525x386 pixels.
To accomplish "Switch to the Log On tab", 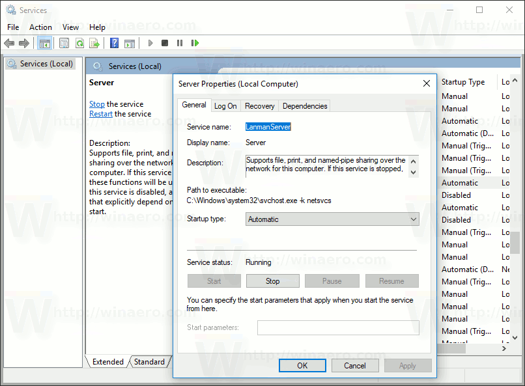I will [x=225, y=105].
